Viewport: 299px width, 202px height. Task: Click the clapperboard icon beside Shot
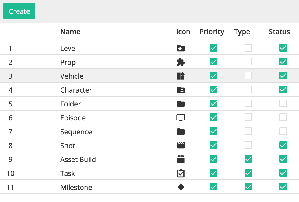pos(181,145)
